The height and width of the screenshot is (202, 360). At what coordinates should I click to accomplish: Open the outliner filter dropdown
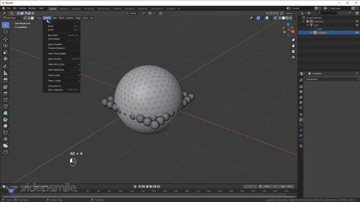pos(350,13)
